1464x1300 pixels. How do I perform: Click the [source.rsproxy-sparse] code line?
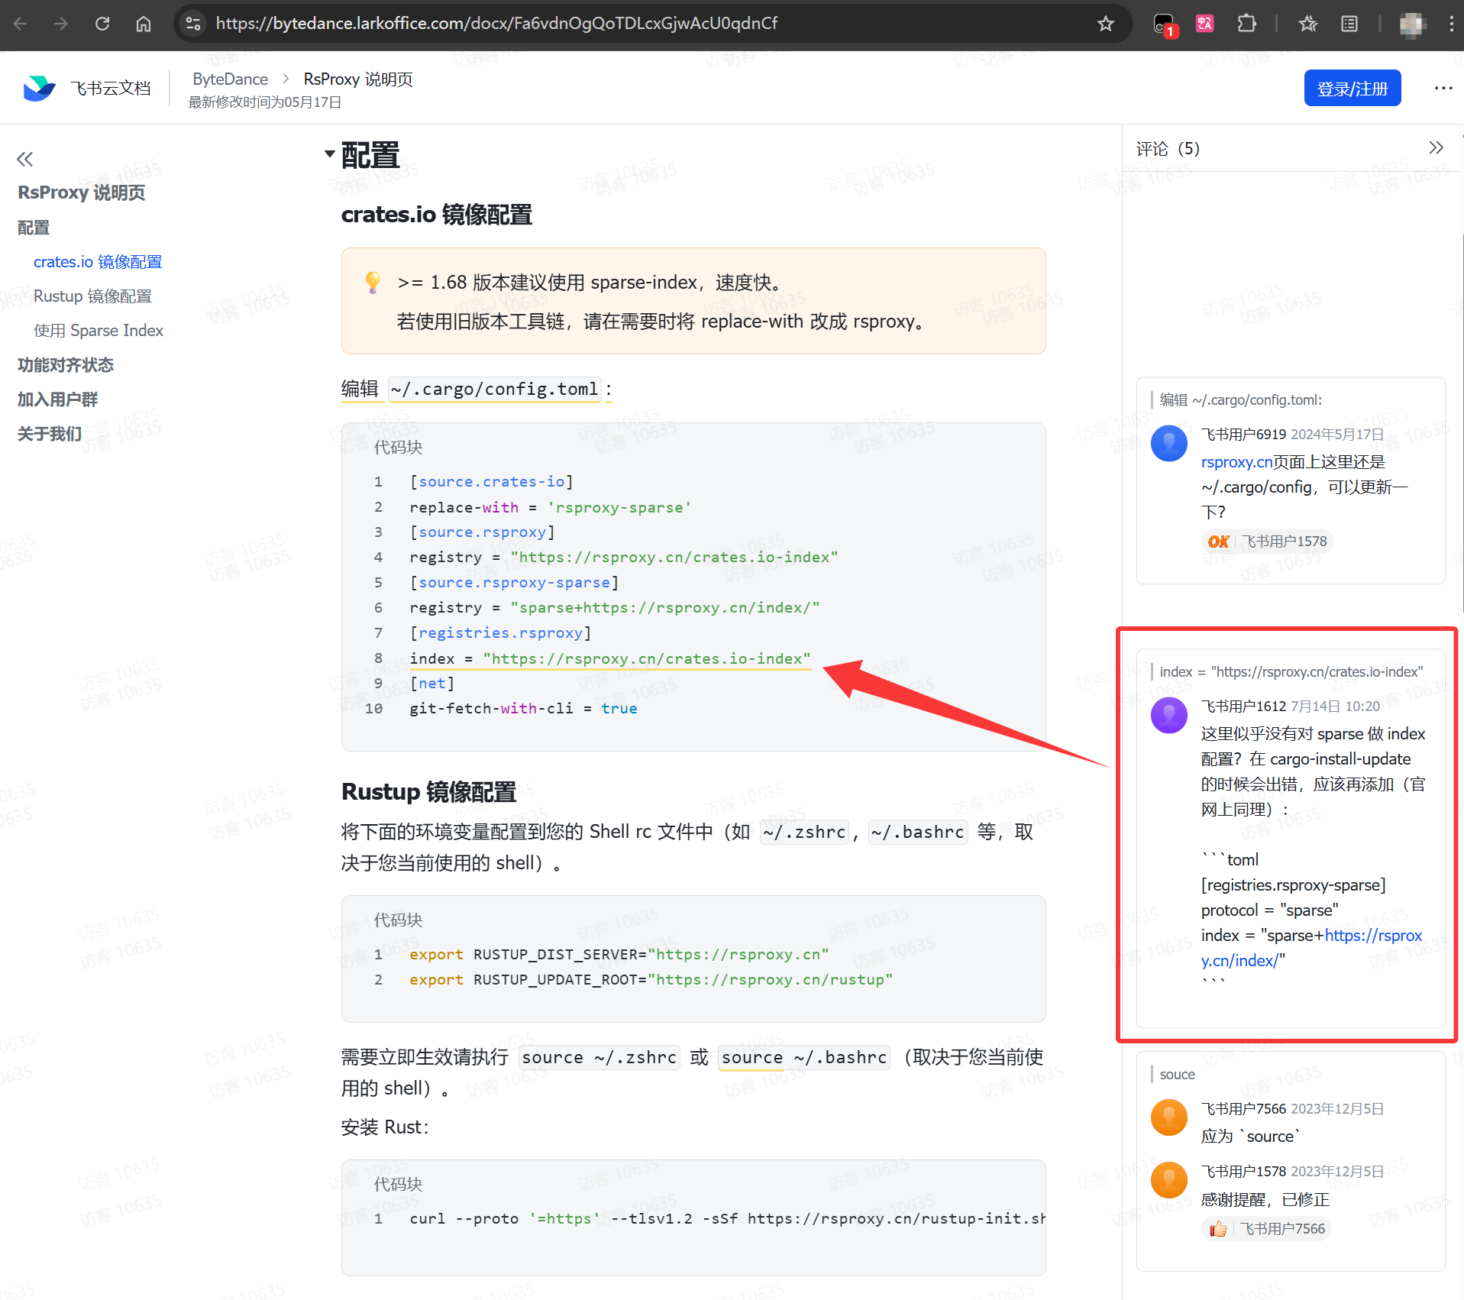point(514,583)
